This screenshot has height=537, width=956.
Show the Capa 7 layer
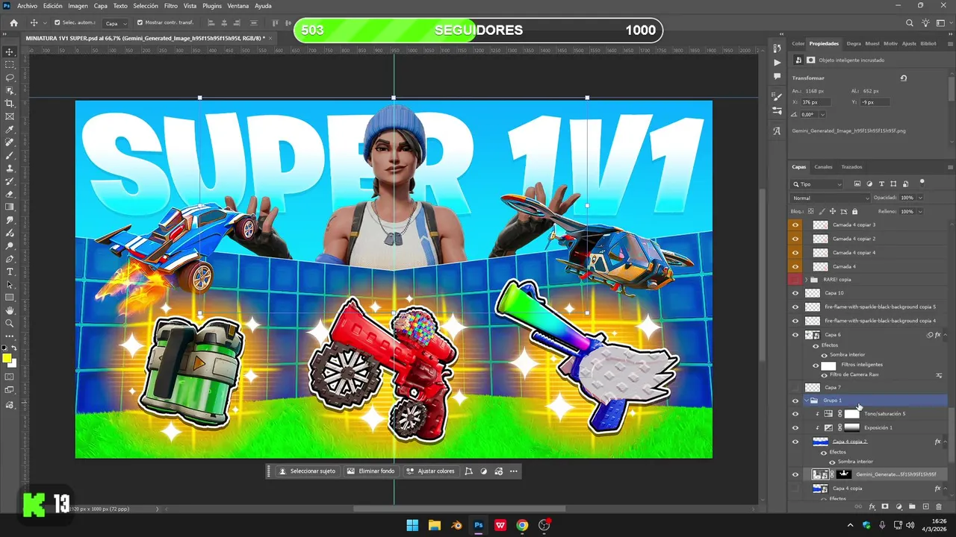(x=795, y=387)
